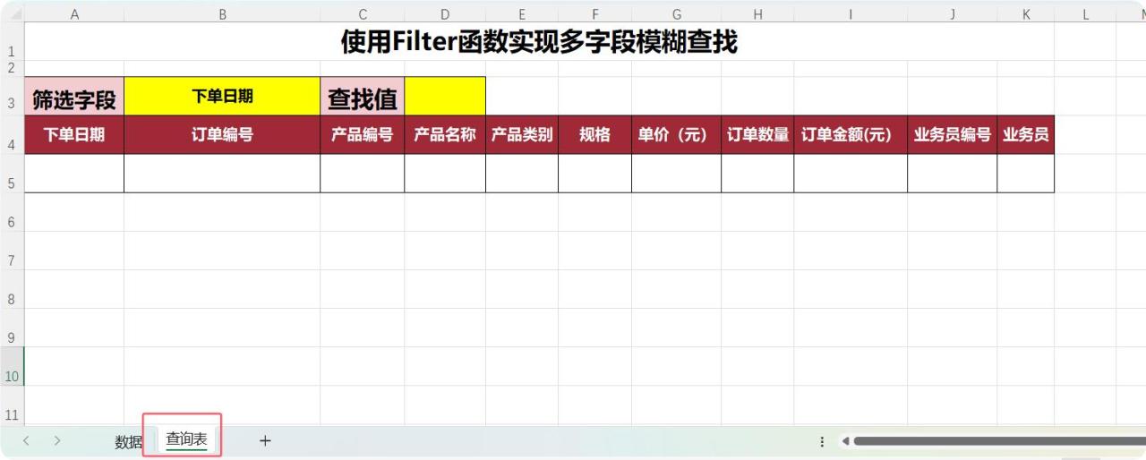
Task: Select row 9 header
Action: click(12, 328)
